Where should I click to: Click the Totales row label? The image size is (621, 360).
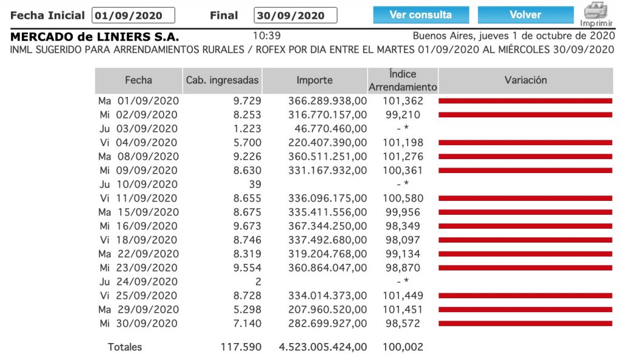coord(125,347)
